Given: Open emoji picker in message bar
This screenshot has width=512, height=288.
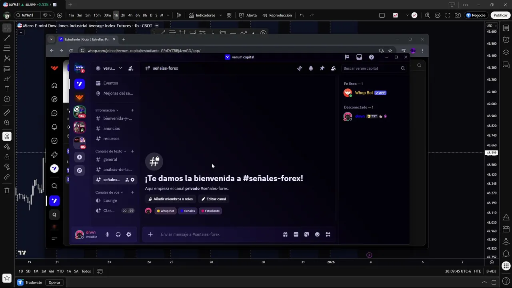Looking at the screenshot, I should pyautogui.click(x=317, y=234).
